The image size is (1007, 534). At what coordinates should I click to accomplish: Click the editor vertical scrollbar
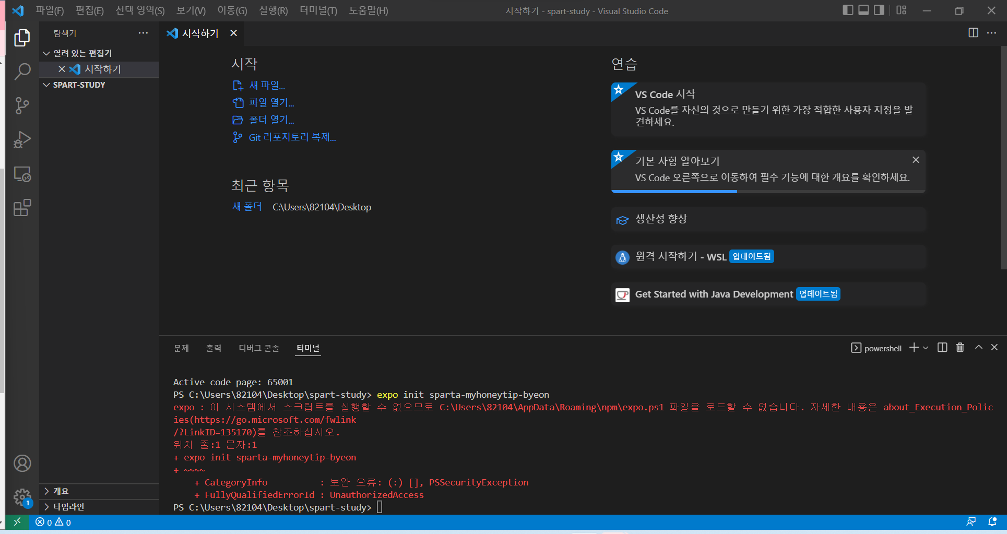click(x=1003, y=157)
